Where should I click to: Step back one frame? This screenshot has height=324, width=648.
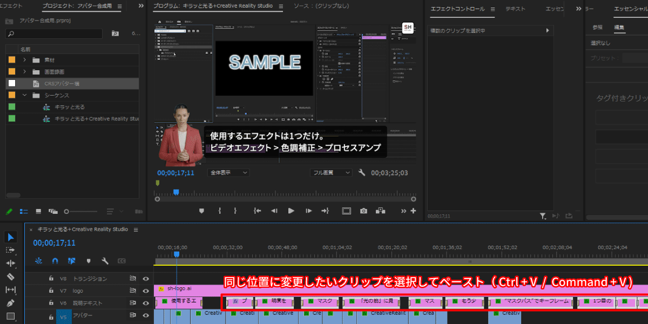point(274,211)
